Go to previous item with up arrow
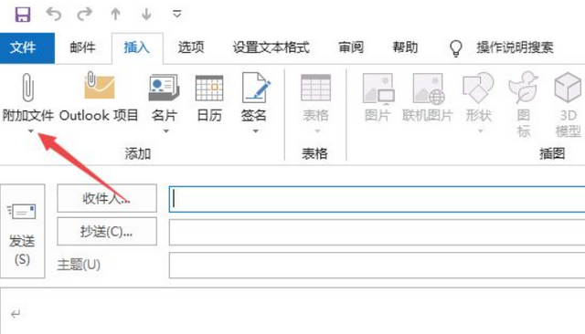The height and width of the screenshot is (334, 585). [116, 15]
